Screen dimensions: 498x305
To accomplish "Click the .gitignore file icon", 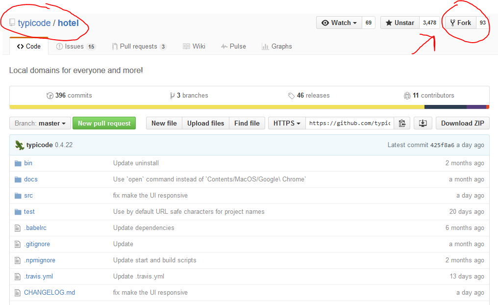I will click(18, 244).
